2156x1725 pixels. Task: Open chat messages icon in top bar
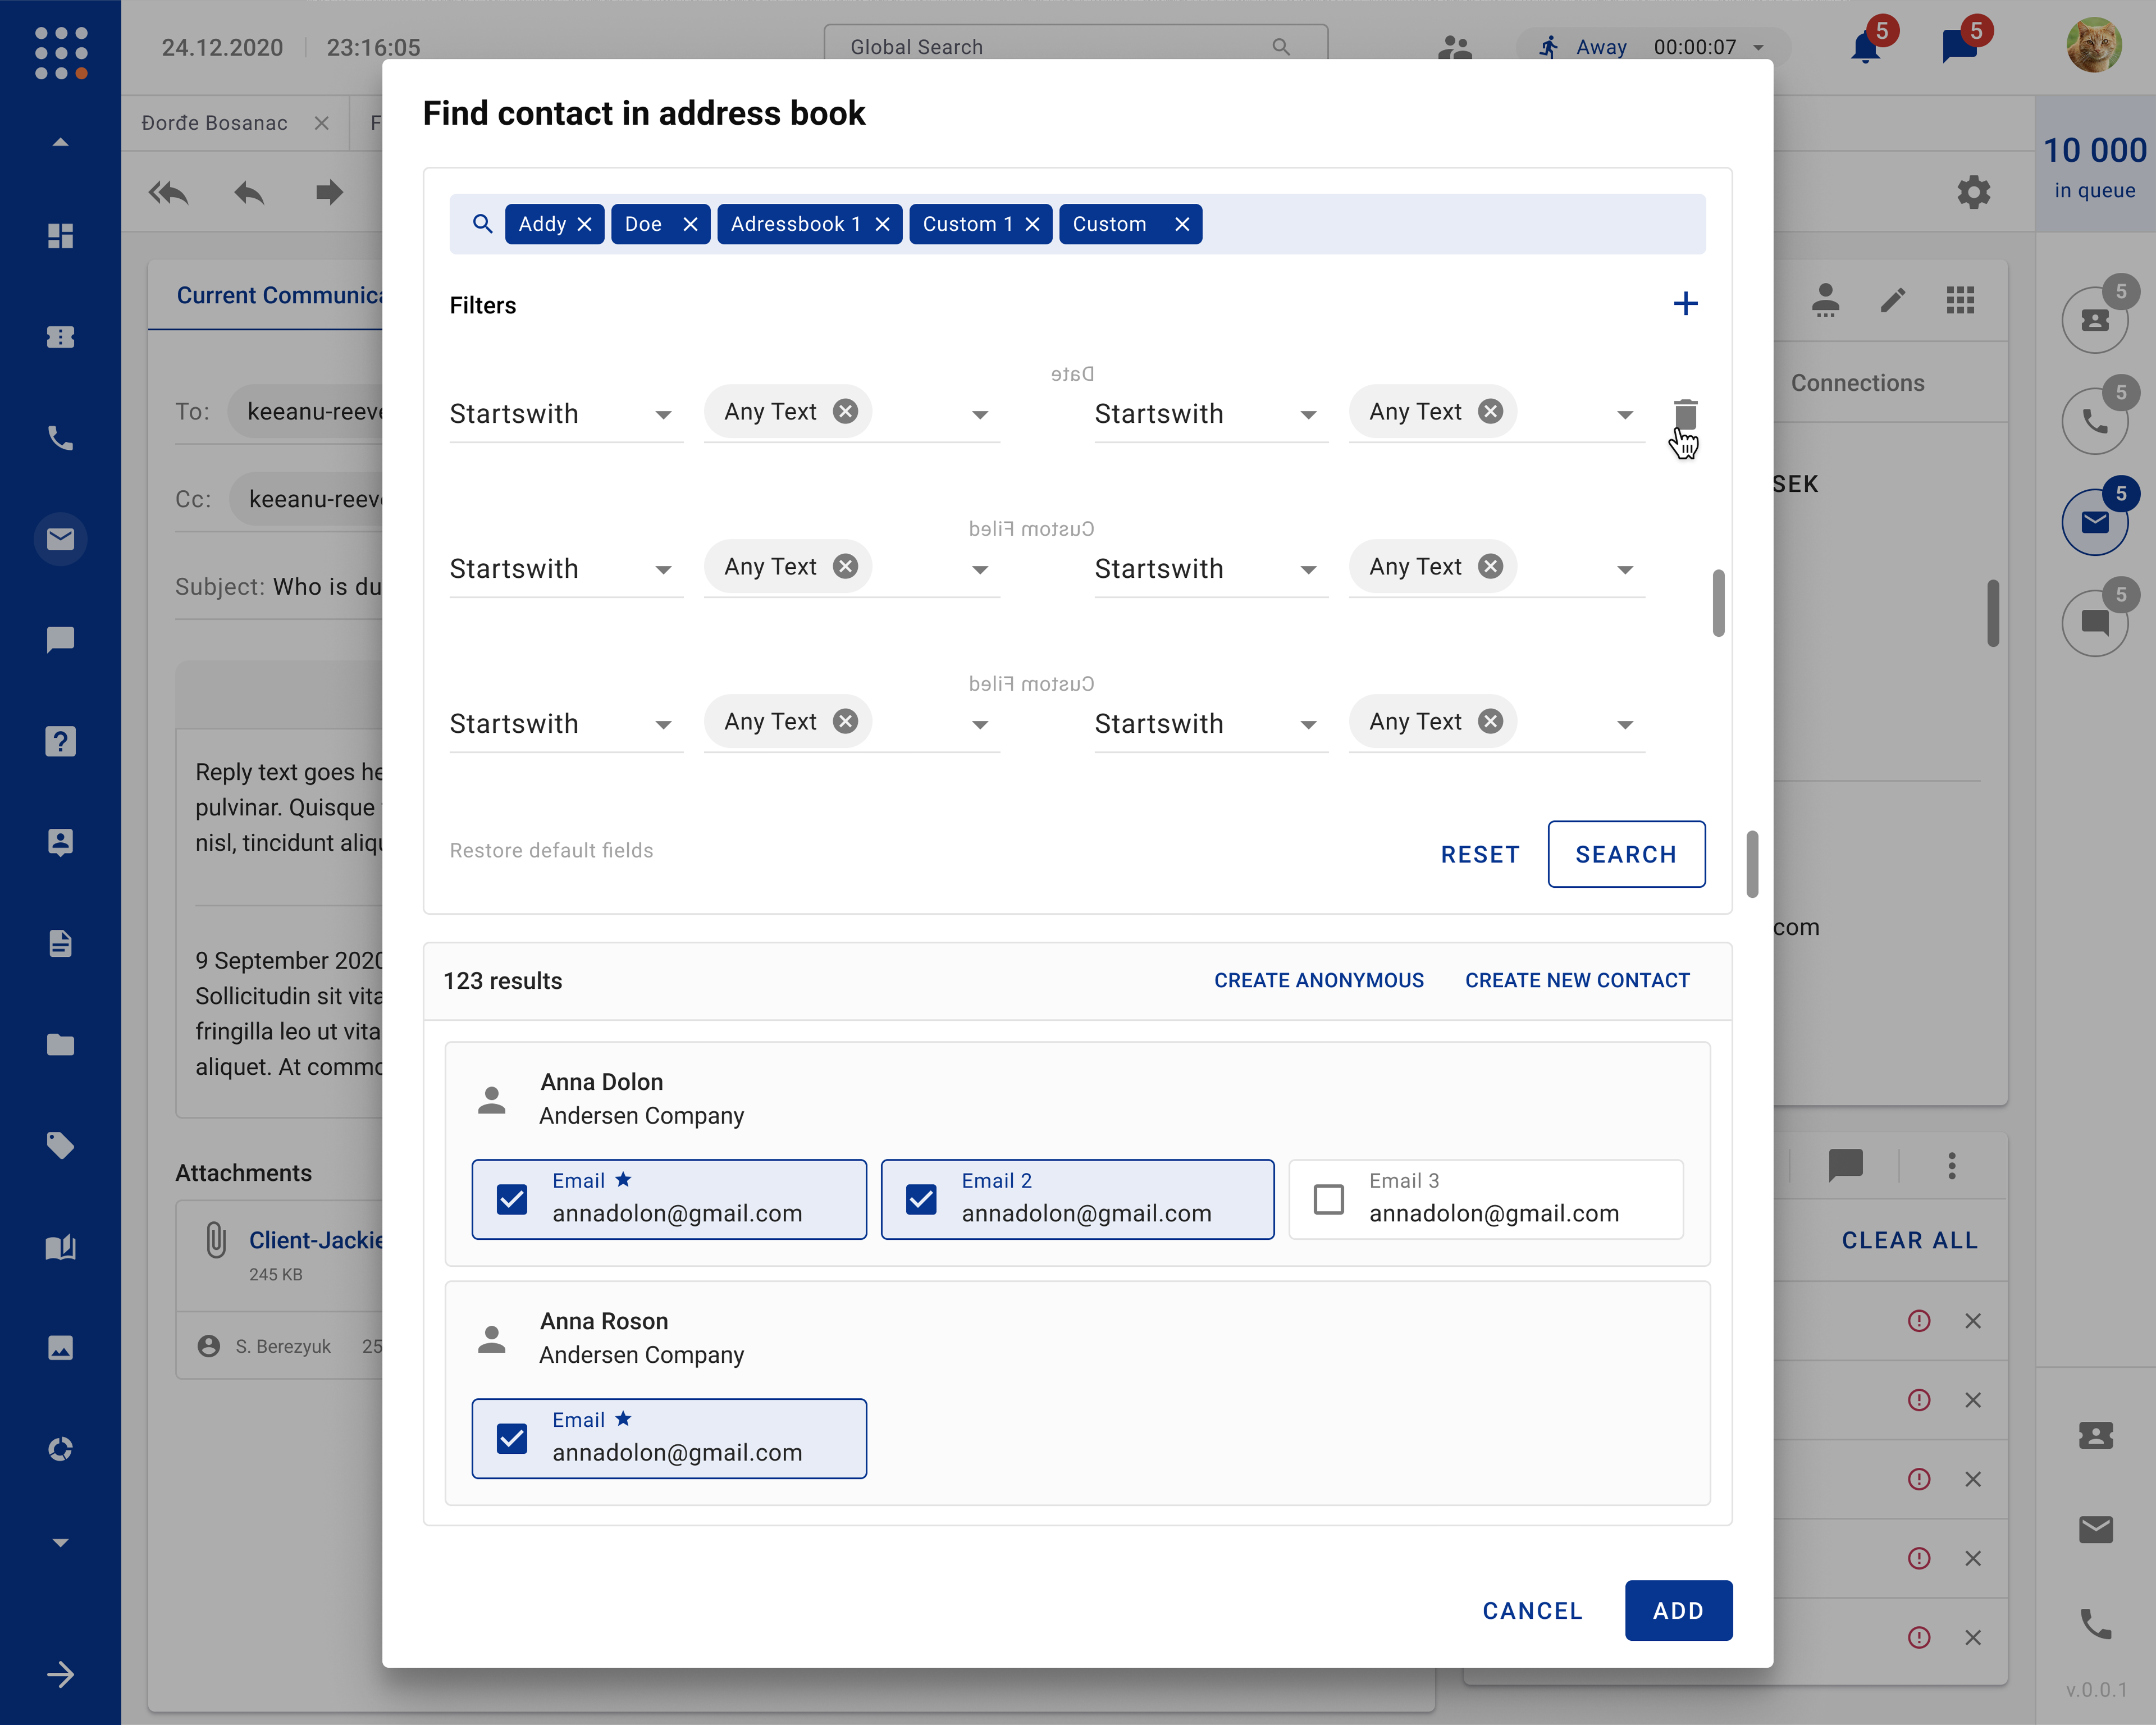tap(1958, 47)
